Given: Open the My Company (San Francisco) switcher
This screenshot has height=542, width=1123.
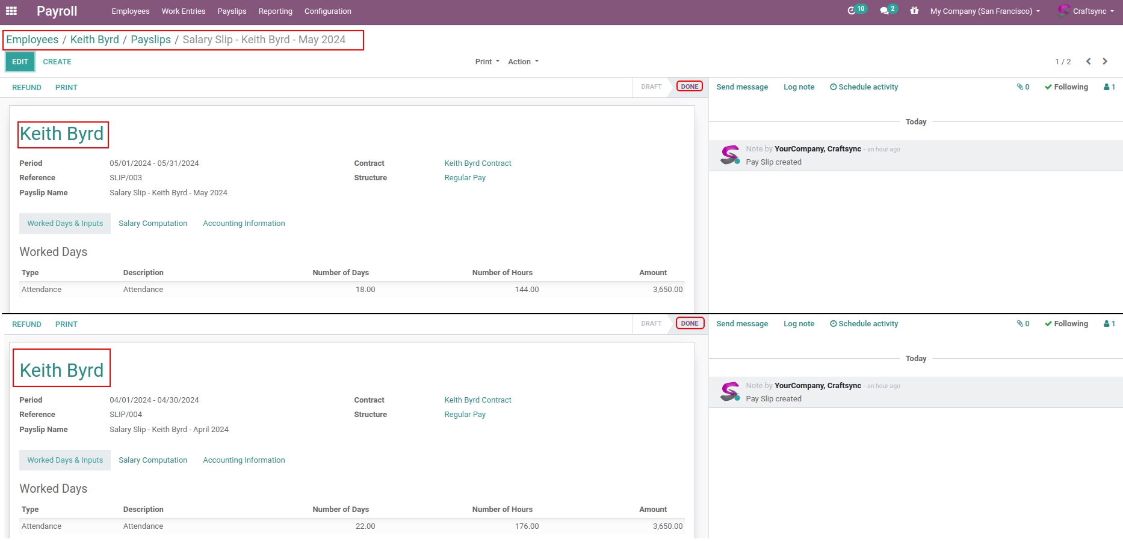Looking at the screenshot, I should (985, 11).
